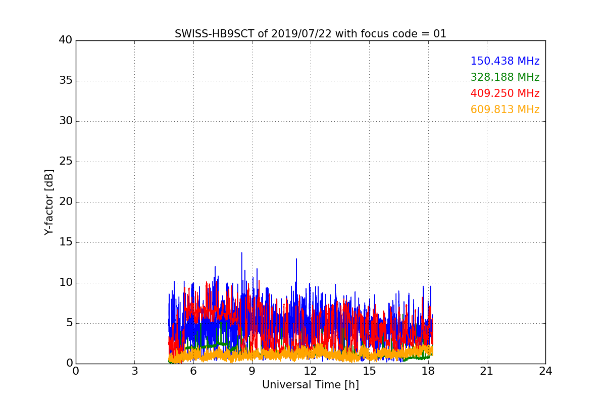The image size is (606, 404).
Task: Click y-axis tick value 40
Action: coord(66,40)
